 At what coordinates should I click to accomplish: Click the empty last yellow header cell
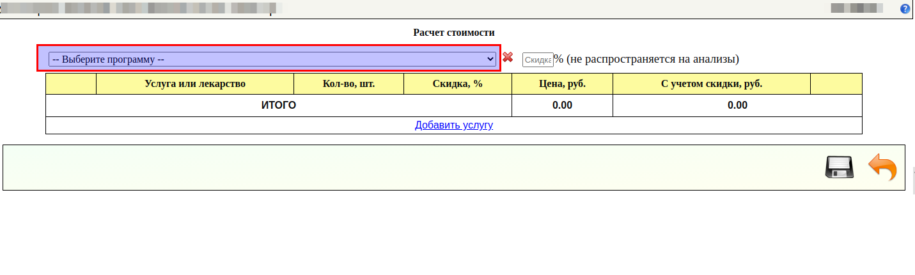click(836, 84)
